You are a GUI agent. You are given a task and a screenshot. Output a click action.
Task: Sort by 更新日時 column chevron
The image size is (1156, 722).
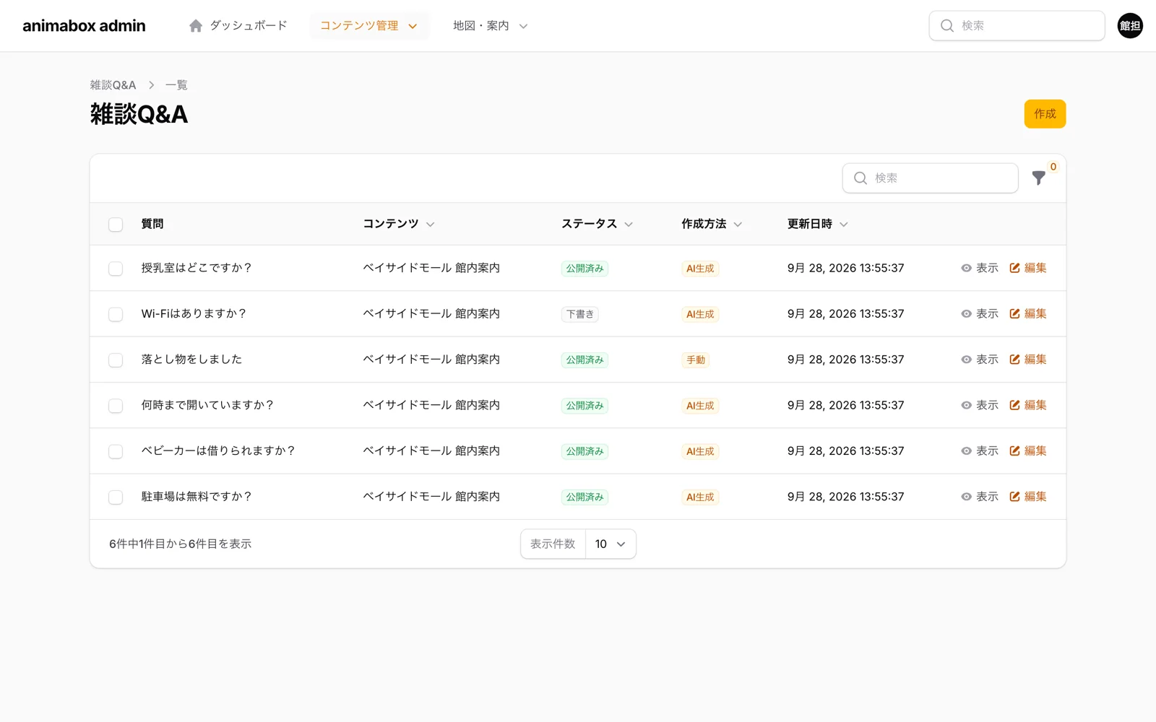[844, 225]
